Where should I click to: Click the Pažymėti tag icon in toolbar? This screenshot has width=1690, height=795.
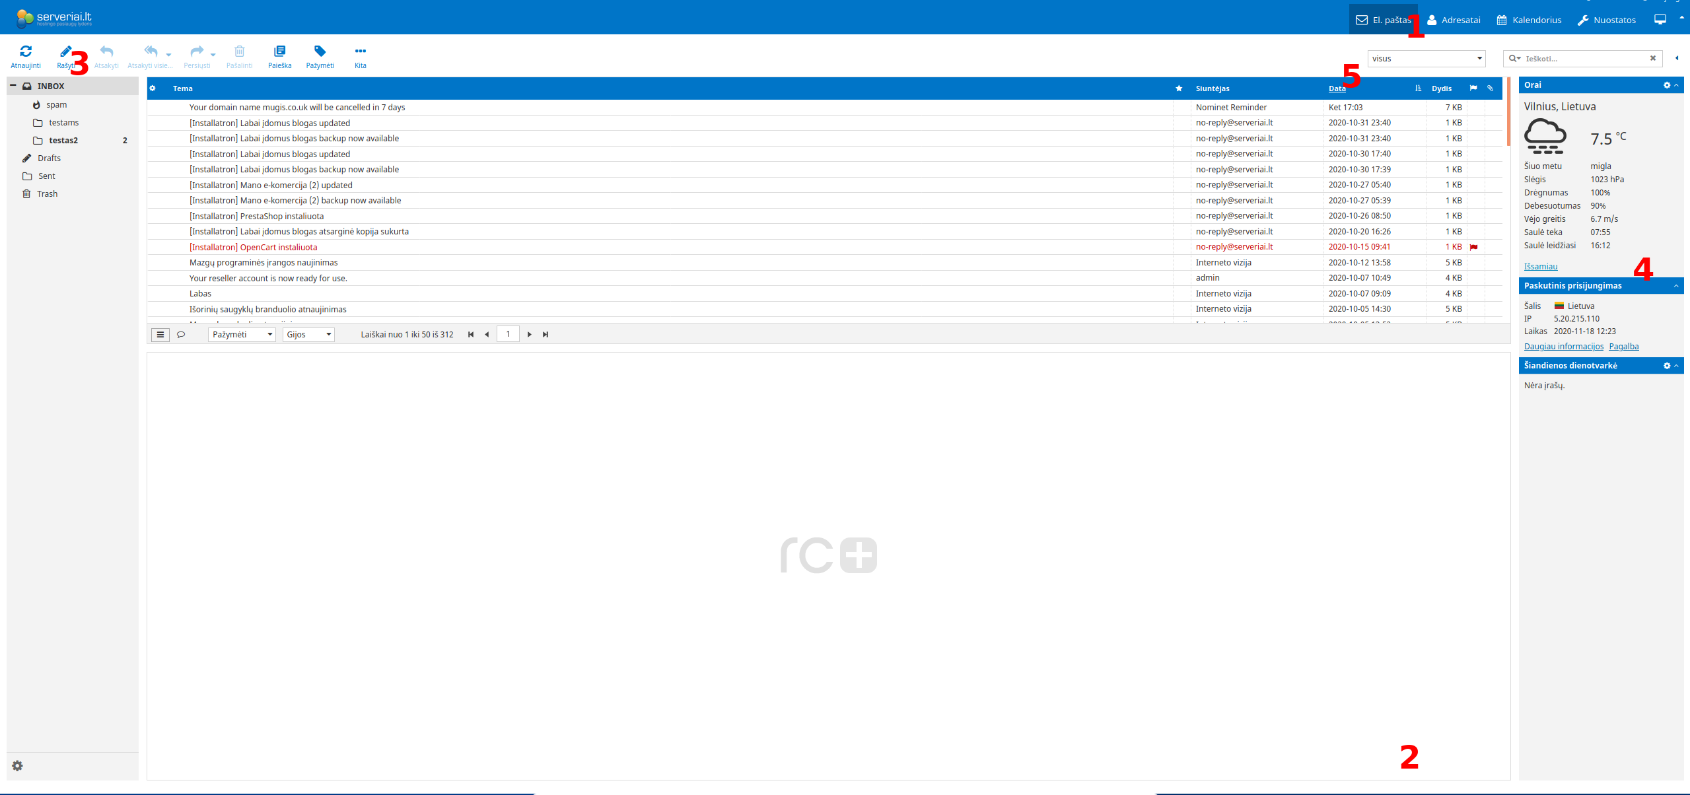tap(320, 52)
